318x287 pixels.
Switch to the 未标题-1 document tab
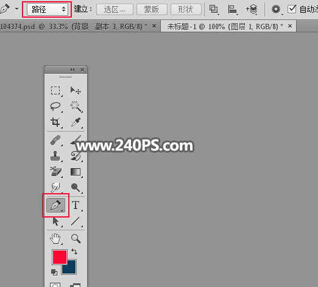225,26
